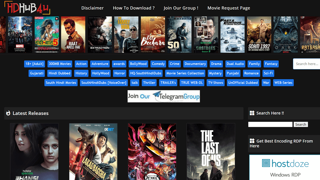
Task: Select the Scam 1992 poster
Action: point(259,35)
